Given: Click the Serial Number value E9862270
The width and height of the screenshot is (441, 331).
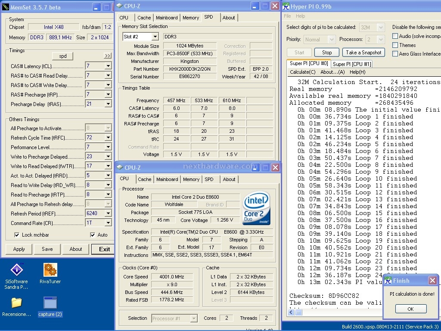Looking at the screenshot, I should [x=190, y=77].
